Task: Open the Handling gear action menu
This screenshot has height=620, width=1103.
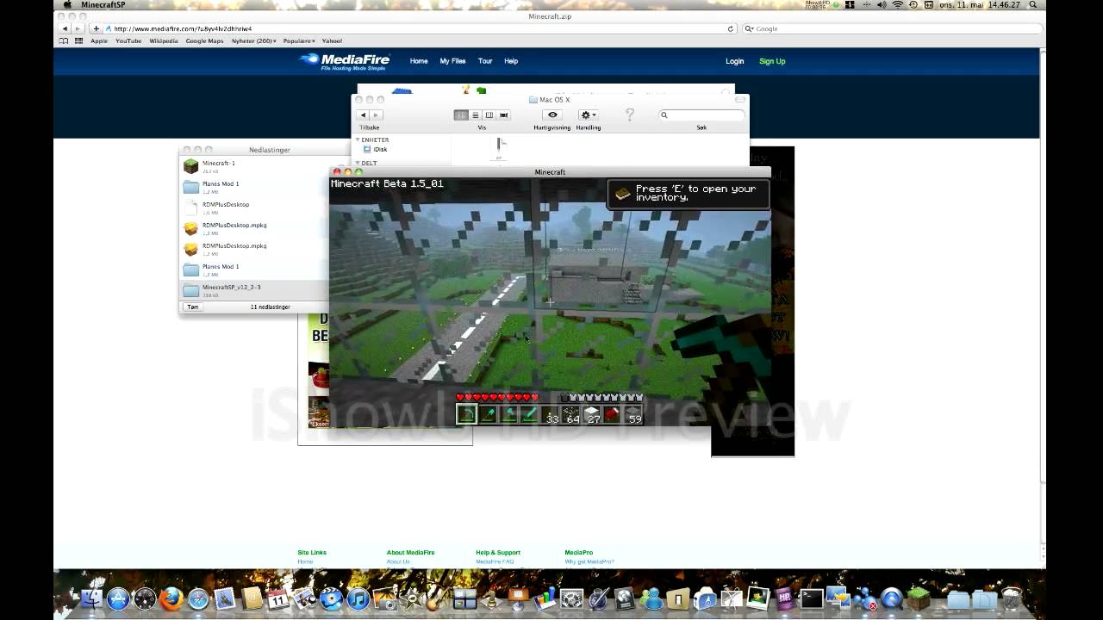Action: pyautogui.click(x=589, y=115)
